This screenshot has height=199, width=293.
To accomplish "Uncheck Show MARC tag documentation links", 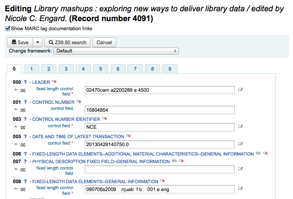I will point(8,28).
